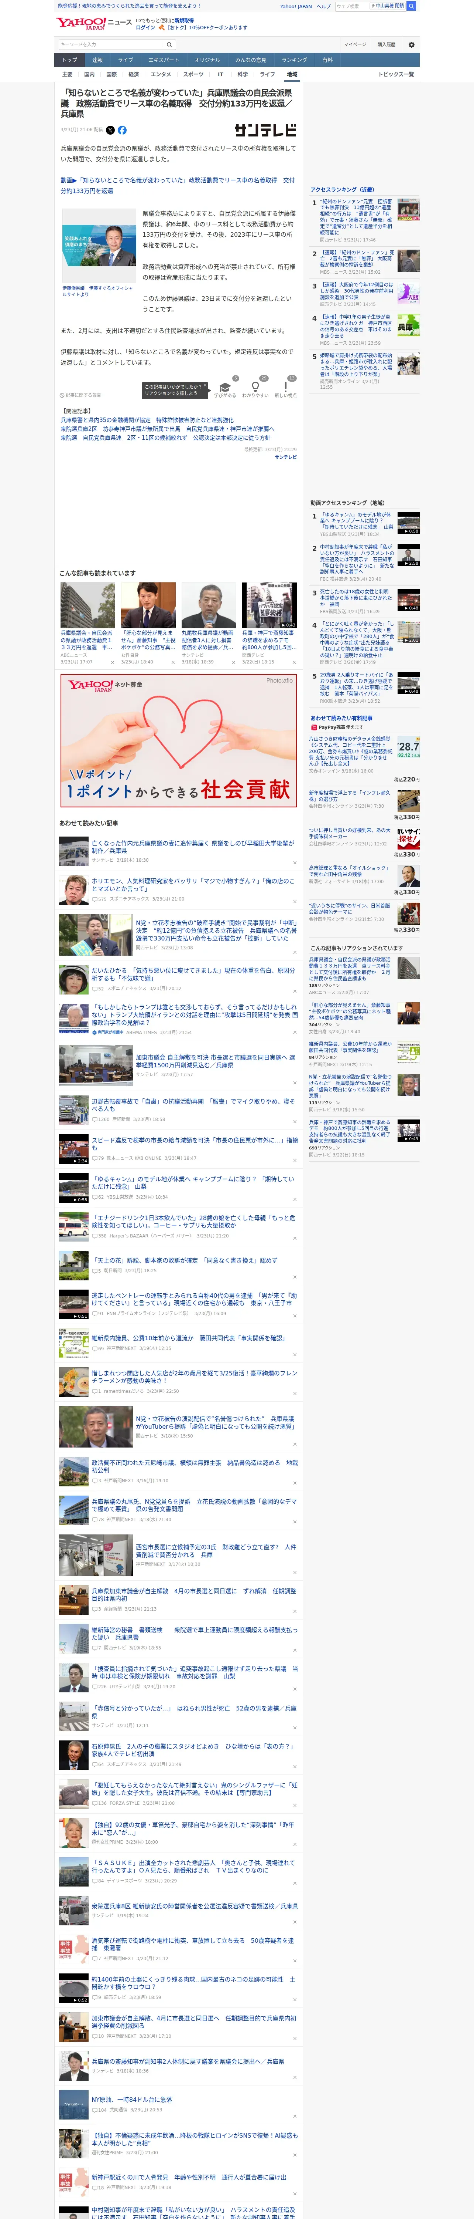Open related link 兵庫県警と県内35の金融機関
Image resolution: width=474 pixels, height=2219 pixels.
(x=146, y=421)
